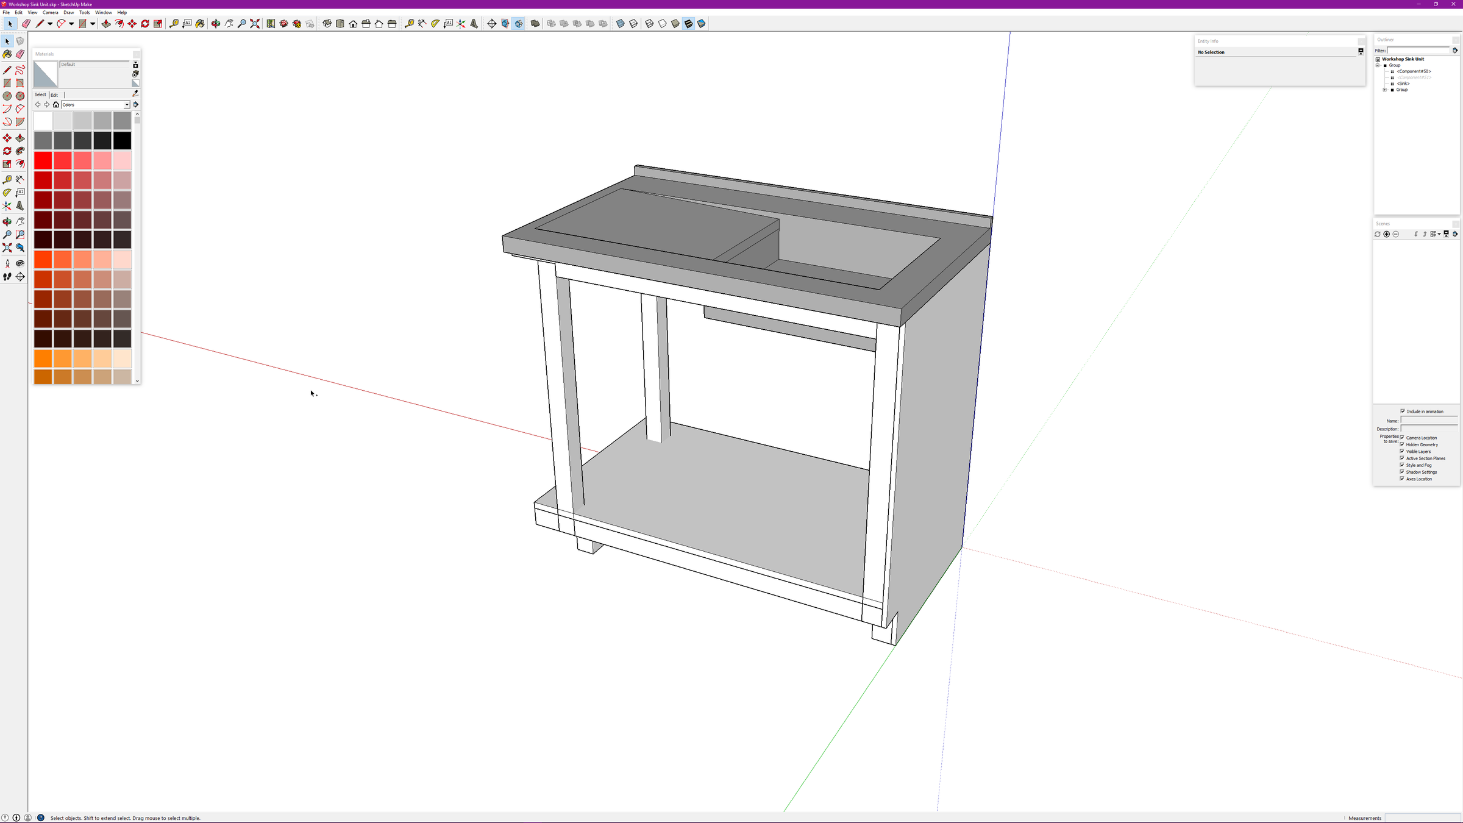1463x823 pixels.
Task: Open the Colors collection dropdown in Materials
Action: pyautogui.click(x=127, y=104)
